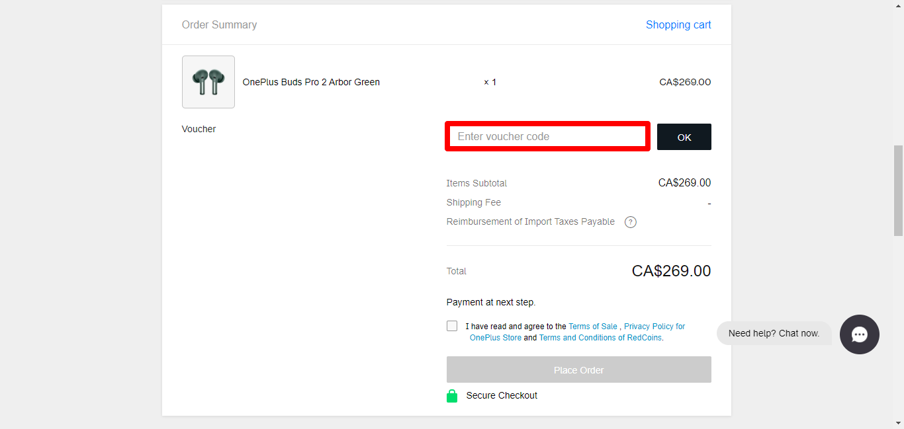The height and width of the screenshot is (429, 904).
Task: Open the Shopping cart link
Action: tap(678, 25)
